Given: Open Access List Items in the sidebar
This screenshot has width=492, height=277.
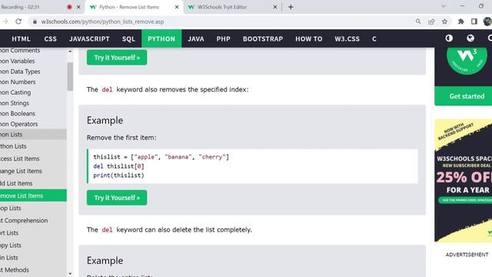Looking at the screenshot, I should (33, 159).
